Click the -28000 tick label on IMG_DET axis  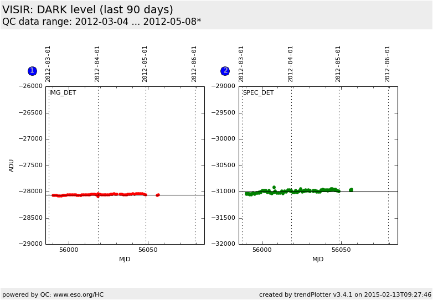click(x=30, y=192)
